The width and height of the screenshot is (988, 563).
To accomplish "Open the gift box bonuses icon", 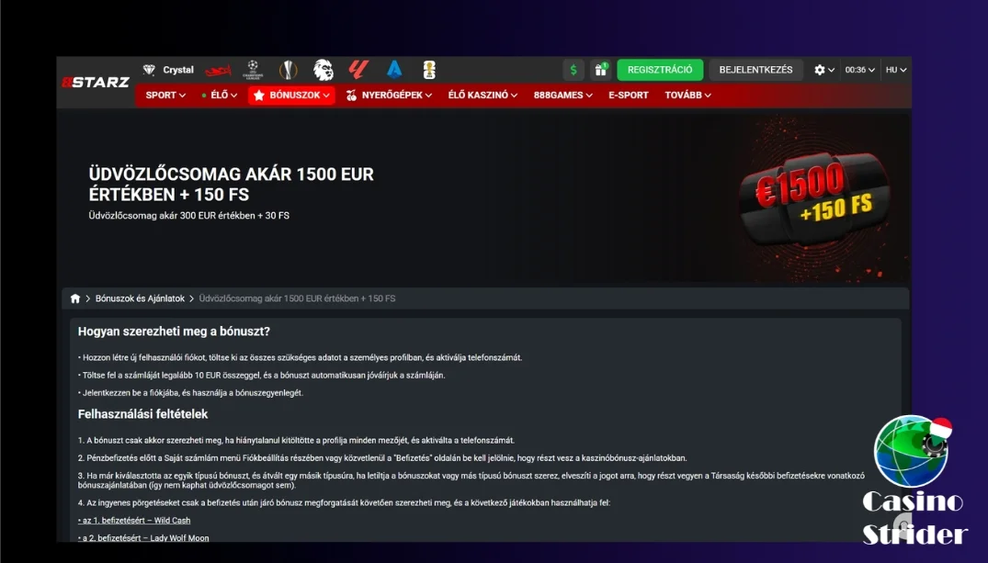I will 600,70.
